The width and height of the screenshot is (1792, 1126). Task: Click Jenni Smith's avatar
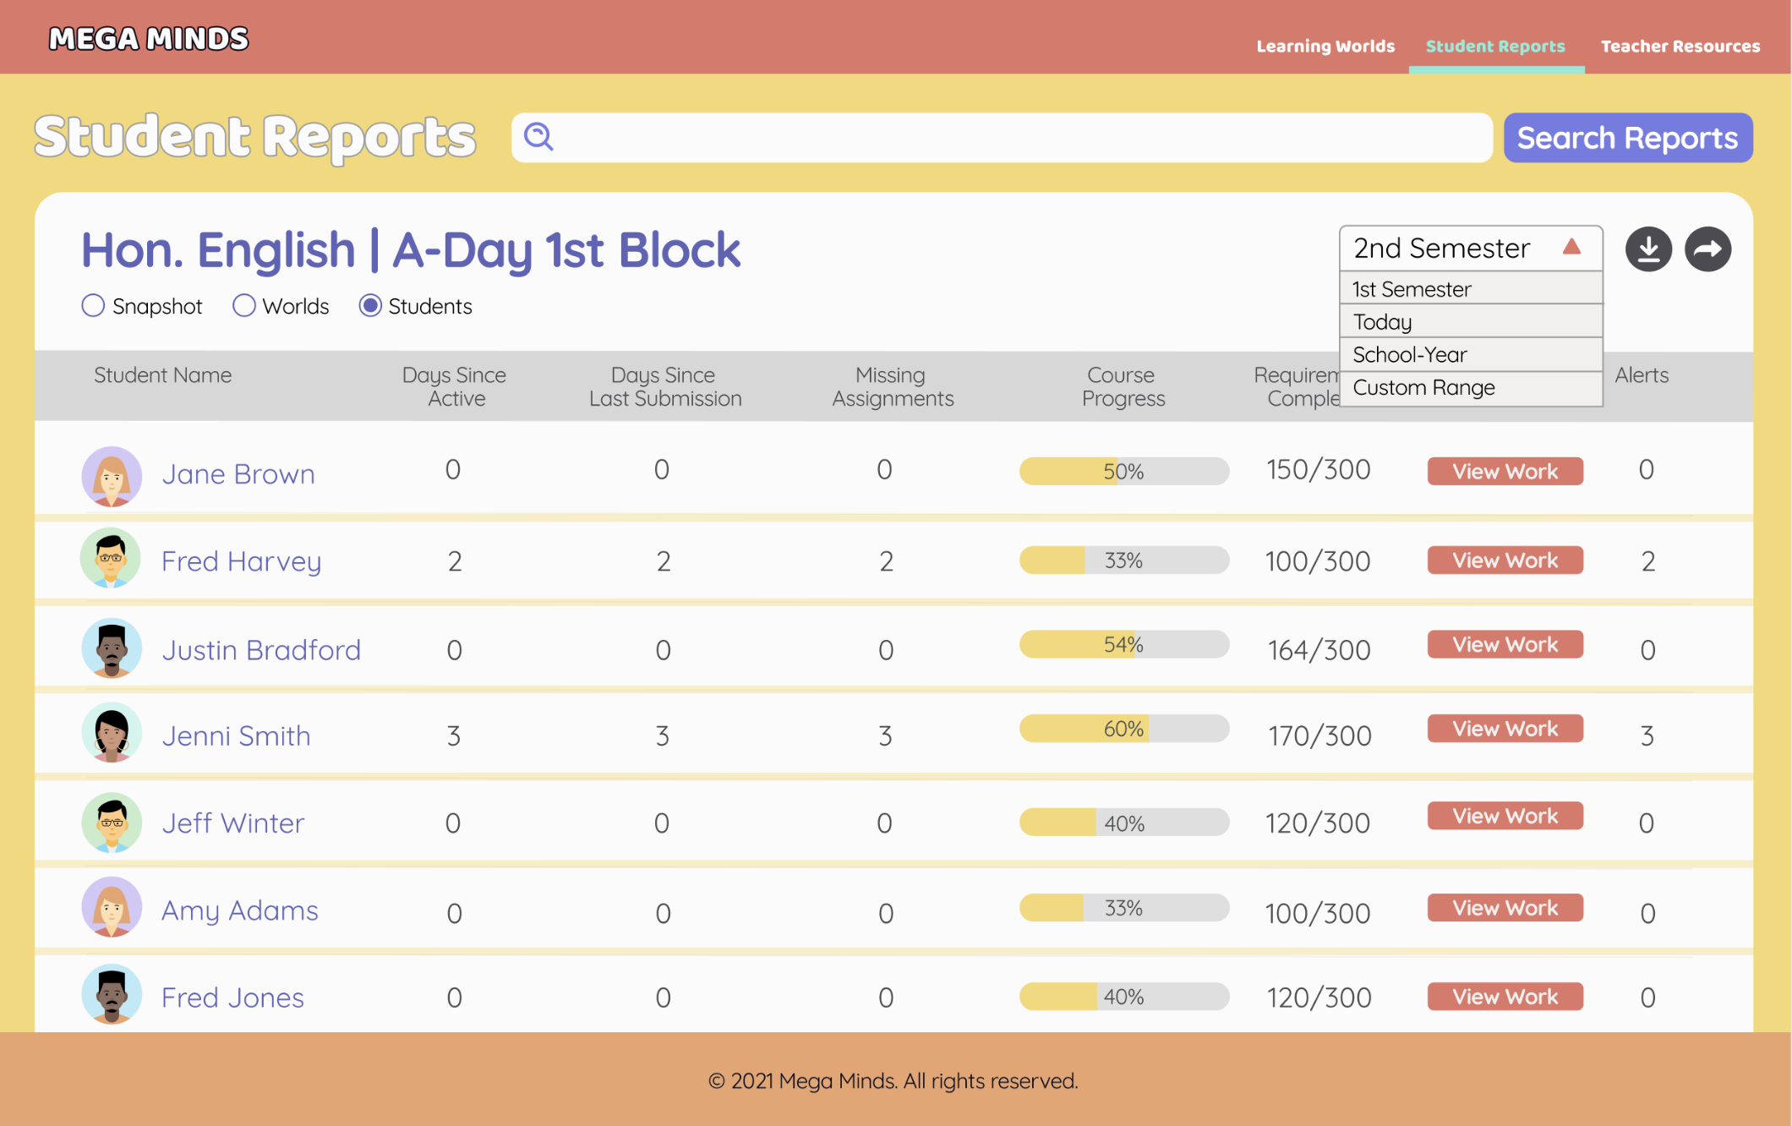click(112, 733)
